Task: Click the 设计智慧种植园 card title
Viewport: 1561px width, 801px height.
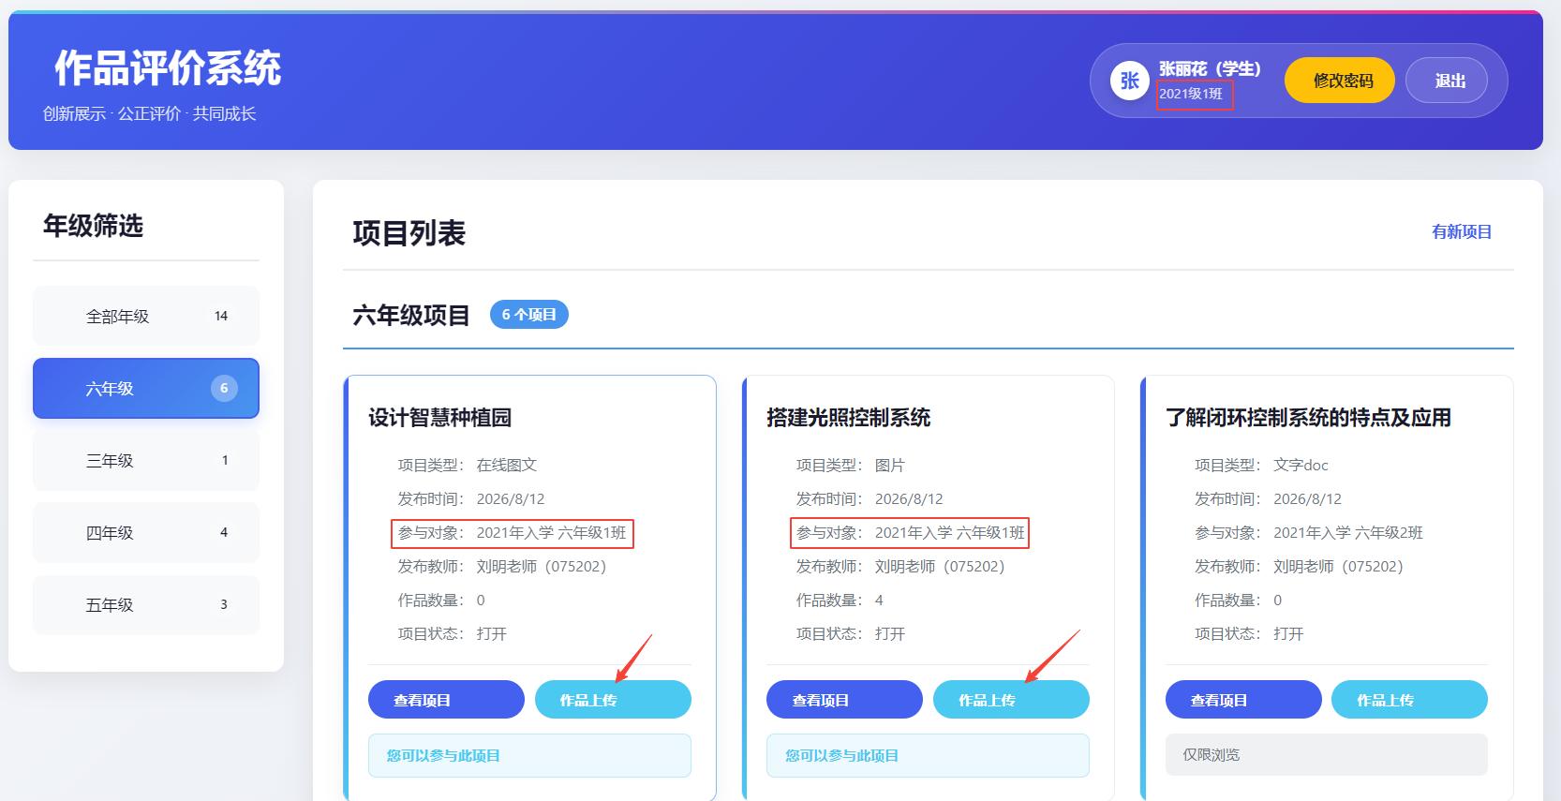Action: pos(439,418)
